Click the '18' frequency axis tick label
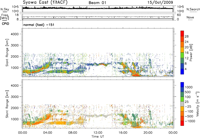The image size is (200, 138). click(x=17, y=15)
